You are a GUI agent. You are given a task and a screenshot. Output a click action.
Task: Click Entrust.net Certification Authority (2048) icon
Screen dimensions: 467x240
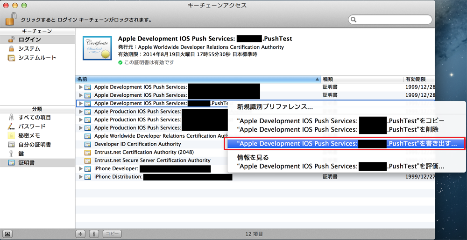[x=88, y=152]
